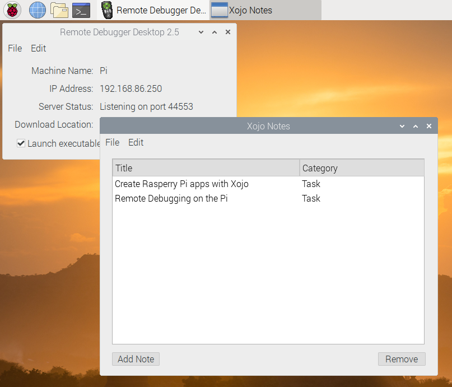Open the File menu in Remote Debugger Desktop
The image size is (452, 387).
(x=15, y=48)
